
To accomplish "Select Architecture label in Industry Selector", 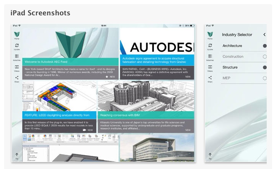I will [x=232, y=46].
